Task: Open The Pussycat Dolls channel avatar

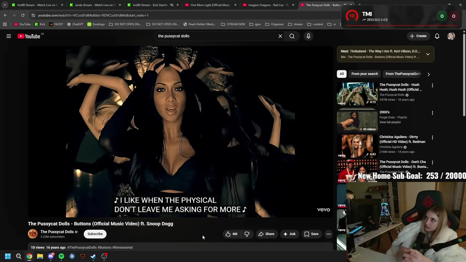Action: (x=33, y=234)
